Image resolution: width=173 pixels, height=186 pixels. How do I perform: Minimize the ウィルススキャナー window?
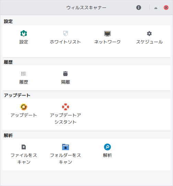[156, 8]
